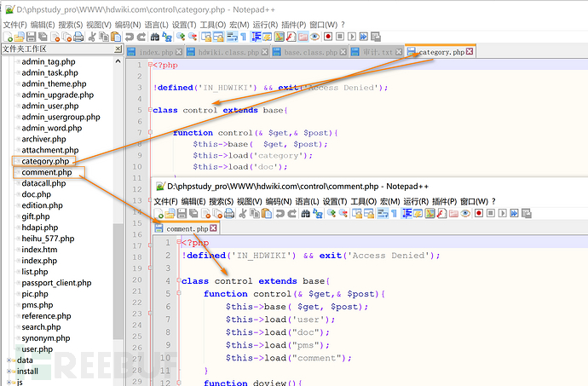The width and height of the screenshot is (588, 386).
Task: Open 设置(T) menu in comment.php window
Action: coord(335,201)
